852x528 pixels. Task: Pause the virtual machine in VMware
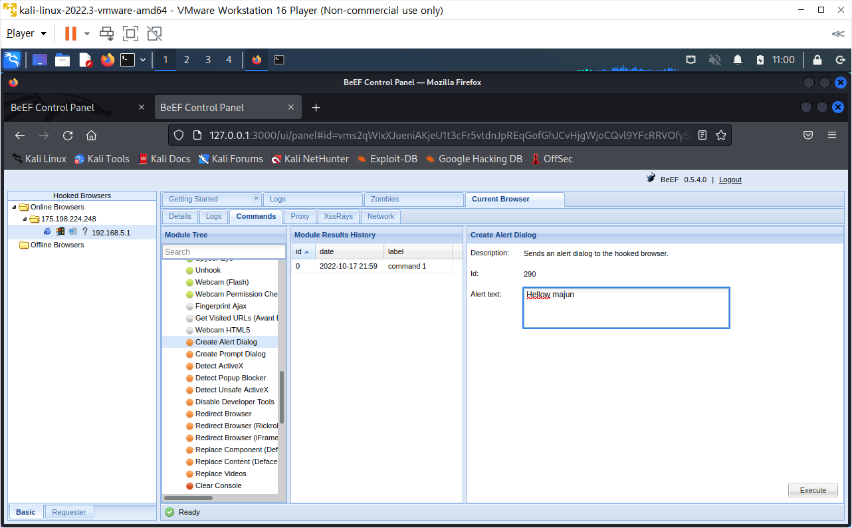click(x=70, y=33)
